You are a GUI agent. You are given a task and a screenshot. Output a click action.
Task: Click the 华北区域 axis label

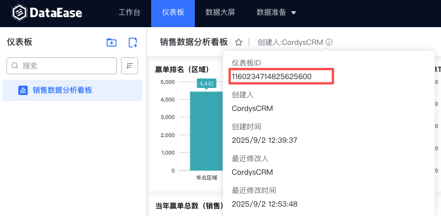(x=207, y=178)
